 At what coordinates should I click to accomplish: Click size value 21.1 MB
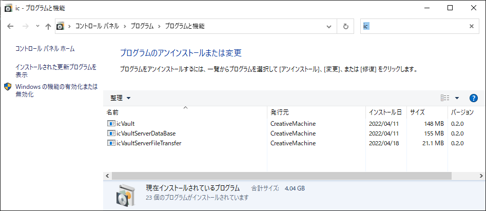click(432, 143)
